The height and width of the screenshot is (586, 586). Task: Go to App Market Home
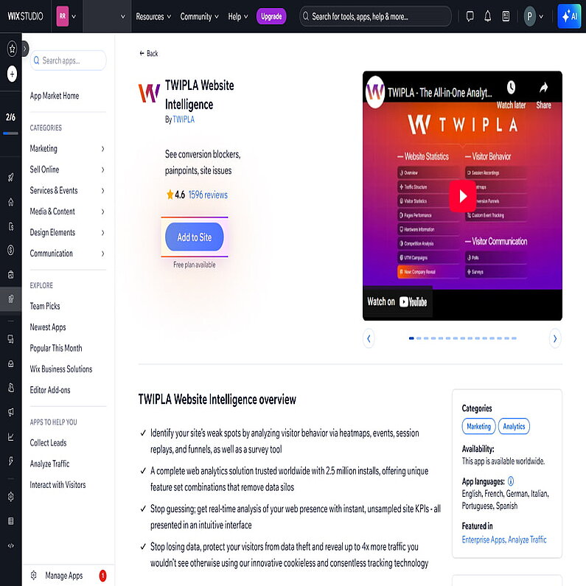coord(55,96)
